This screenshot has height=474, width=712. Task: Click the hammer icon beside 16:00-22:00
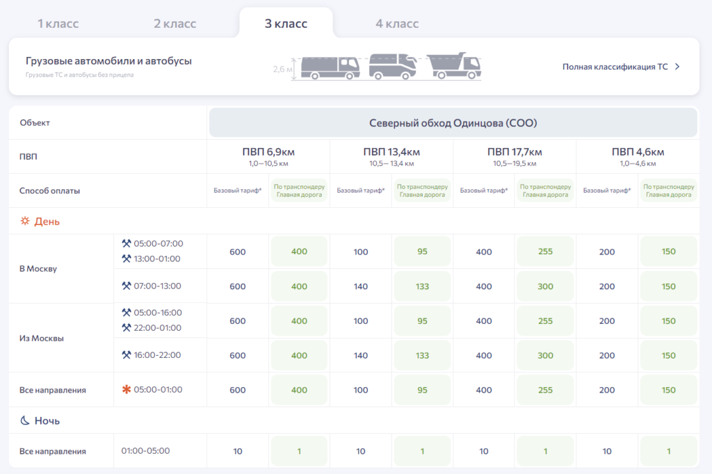click(x=127, y=355)
